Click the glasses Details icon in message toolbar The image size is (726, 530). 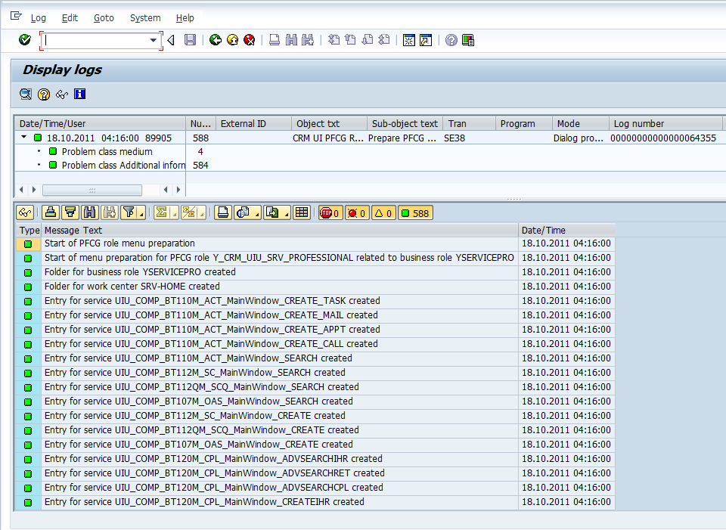[x=25, y=212]
